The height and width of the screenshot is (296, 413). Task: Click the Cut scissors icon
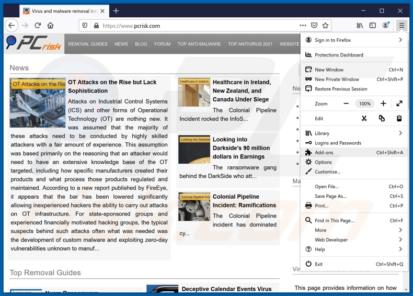364,118
